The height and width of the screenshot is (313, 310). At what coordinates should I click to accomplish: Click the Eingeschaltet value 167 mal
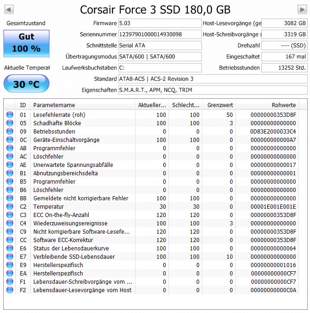click(284, 57)
